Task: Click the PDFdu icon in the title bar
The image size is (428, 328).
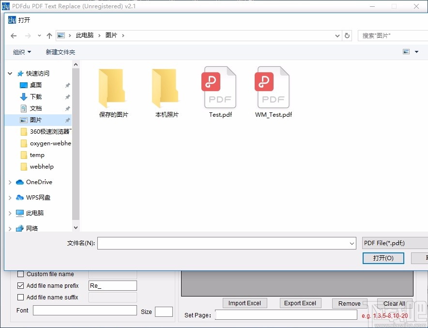Action: tap(7, 6)
